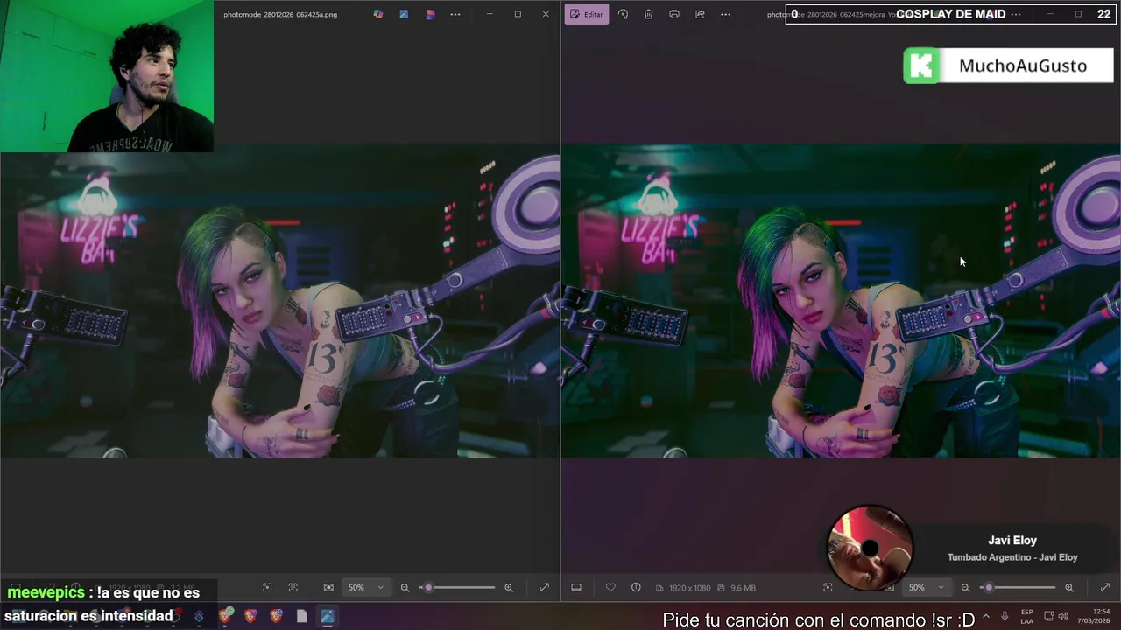This screenshot has height=630, width=1121.
Task: Click actual size icon in left Photos window
Action: pyautogui.click(x=293, y=588)
